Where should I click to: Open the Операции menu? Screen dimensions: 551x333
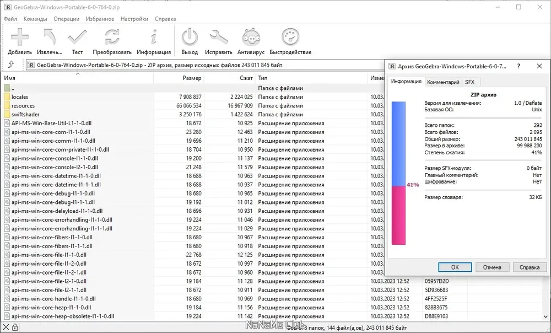point(67,19)
